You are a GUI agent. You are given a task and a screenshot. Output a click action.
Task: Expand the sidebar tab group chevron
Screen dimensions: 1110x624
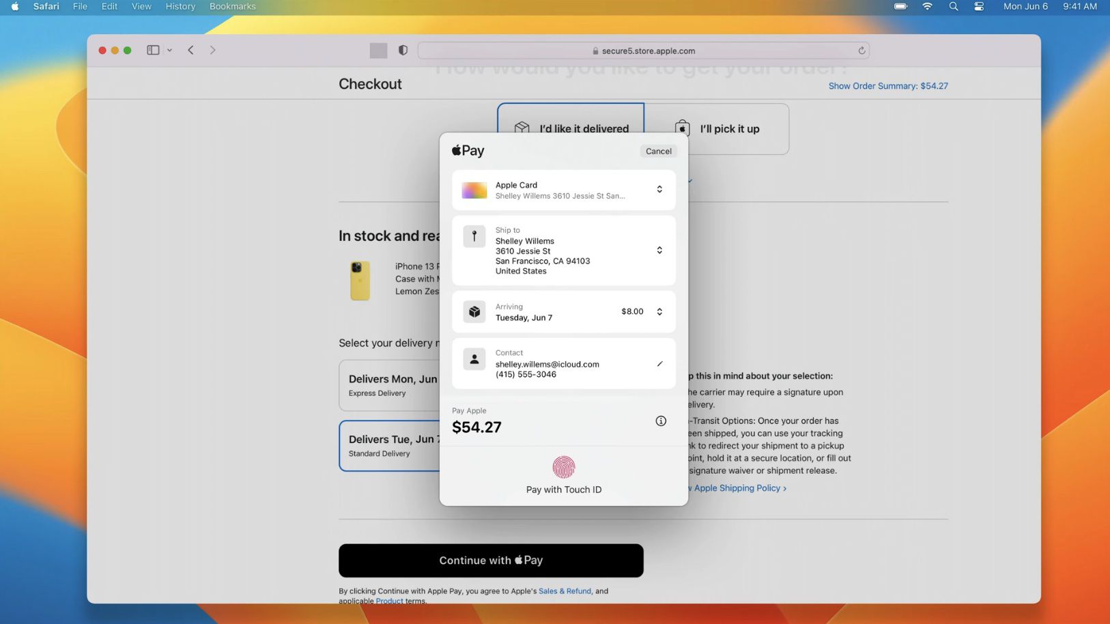coord(169,50)
